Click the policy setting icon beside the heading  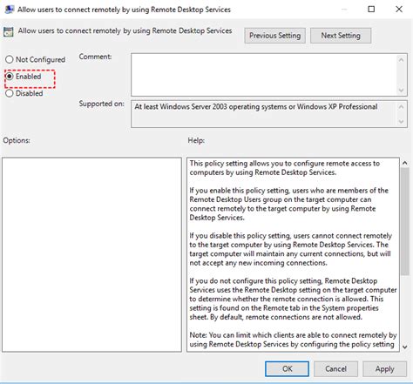9,31
